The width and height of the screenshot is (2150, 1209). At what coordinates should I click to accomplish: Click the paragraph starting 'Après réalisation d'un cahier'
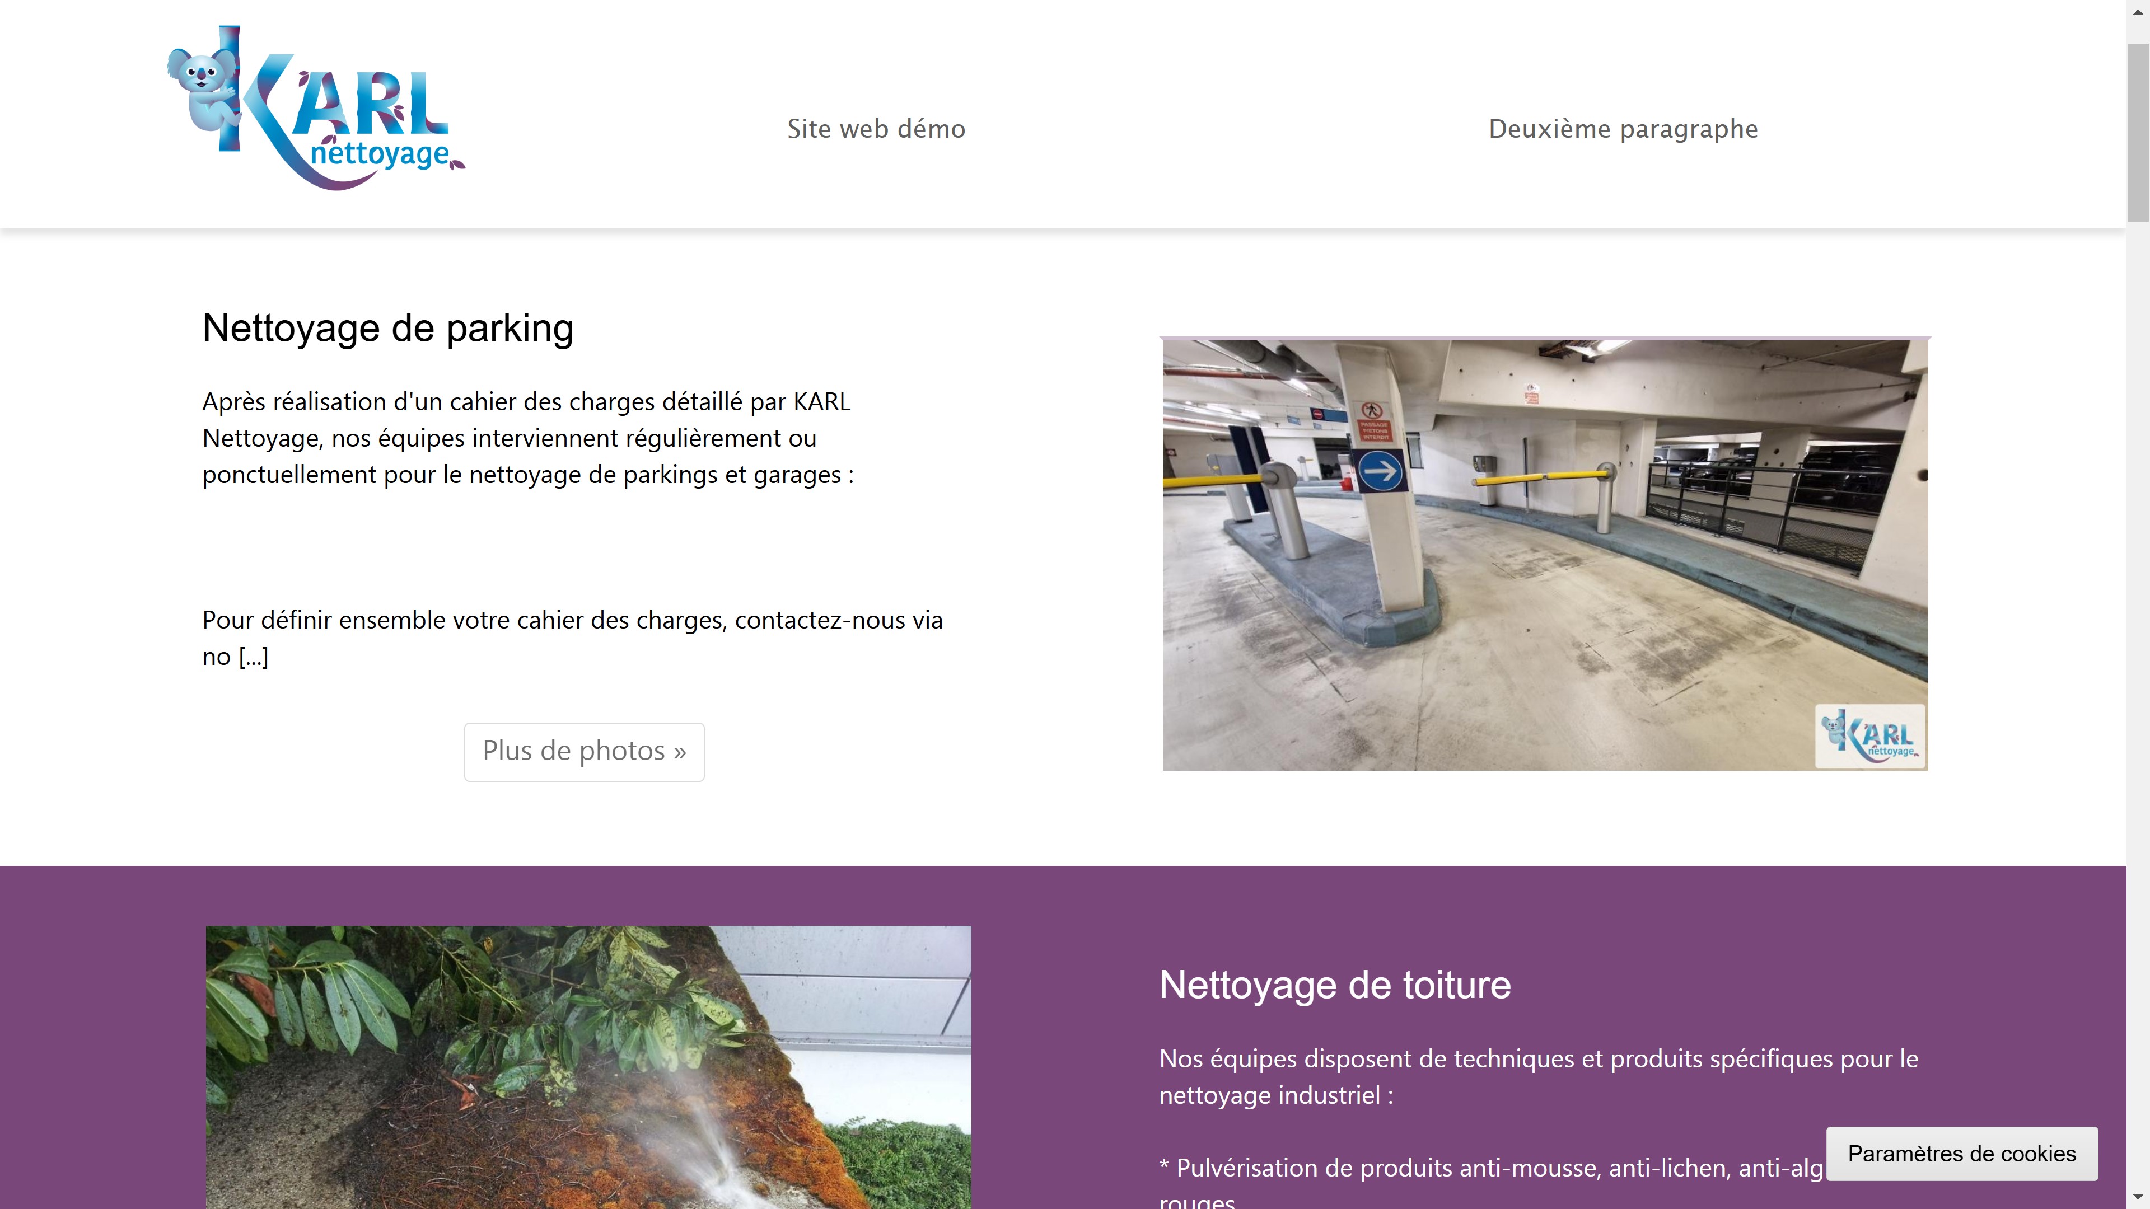527,438
